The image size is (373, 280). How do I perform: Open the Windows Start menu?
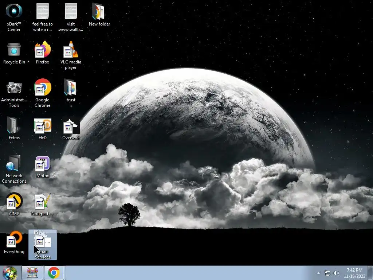10,273
